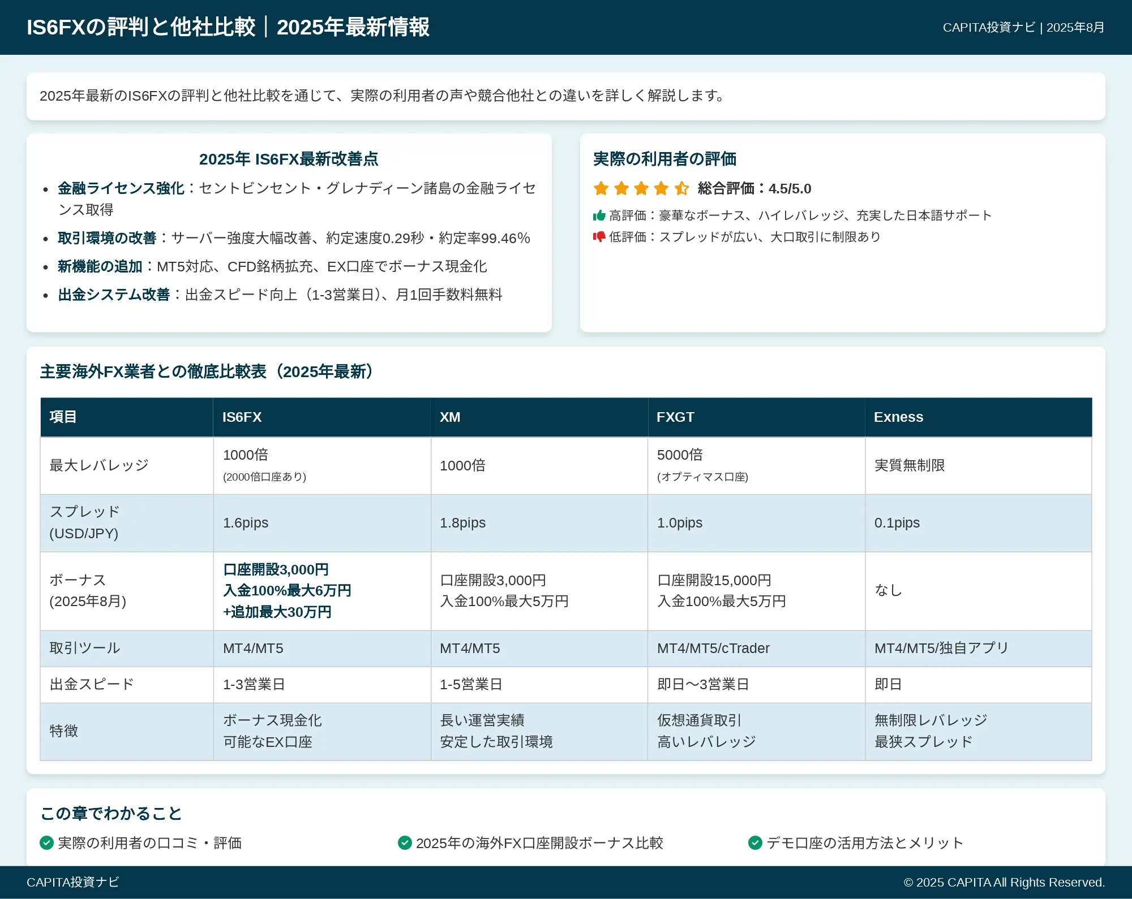Click the 特徴 row label
The width and height of the screenshot is (1132, 899).
pos(63,731)
